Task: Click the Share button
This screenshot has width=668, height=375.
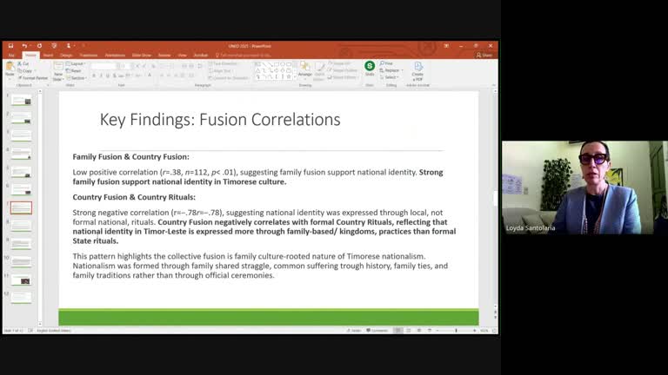Action: [x=485, y=55]
